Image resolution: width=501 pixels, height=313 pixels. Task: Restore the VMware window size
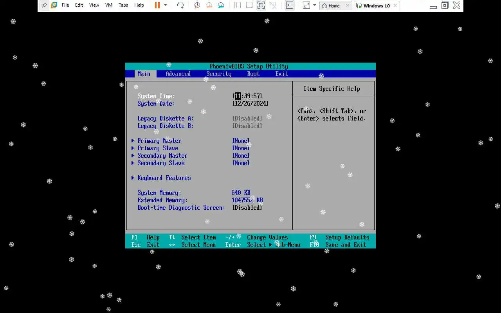point(445,5)
